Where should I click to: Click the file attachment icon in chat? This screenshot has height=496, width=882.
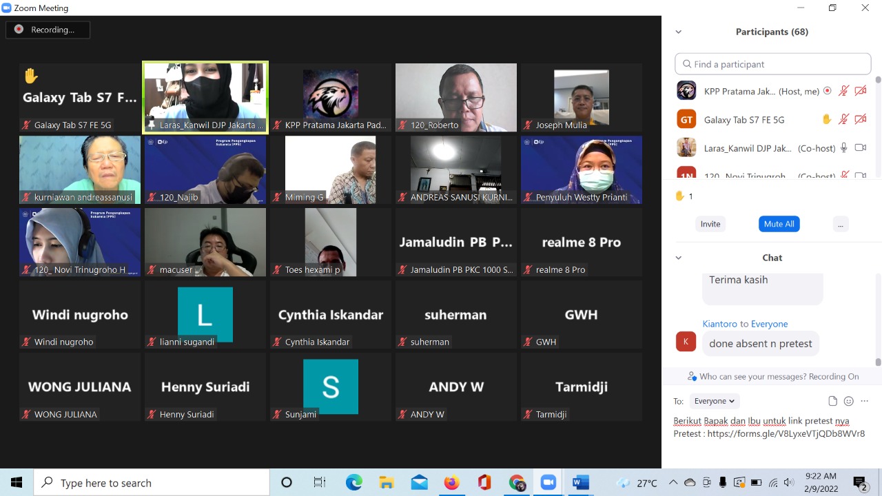click(832, 401)
